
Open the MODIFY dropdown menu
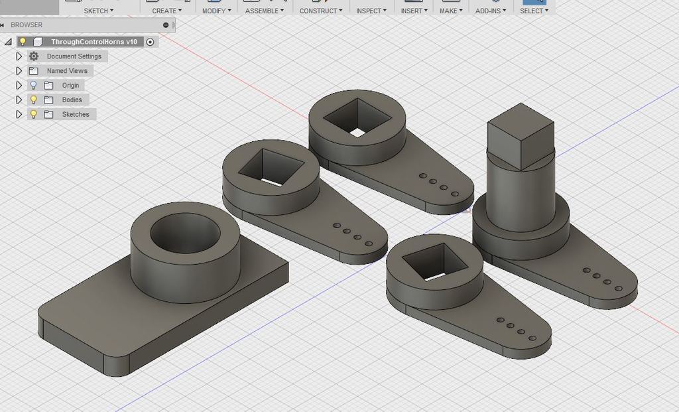(216, 11)
